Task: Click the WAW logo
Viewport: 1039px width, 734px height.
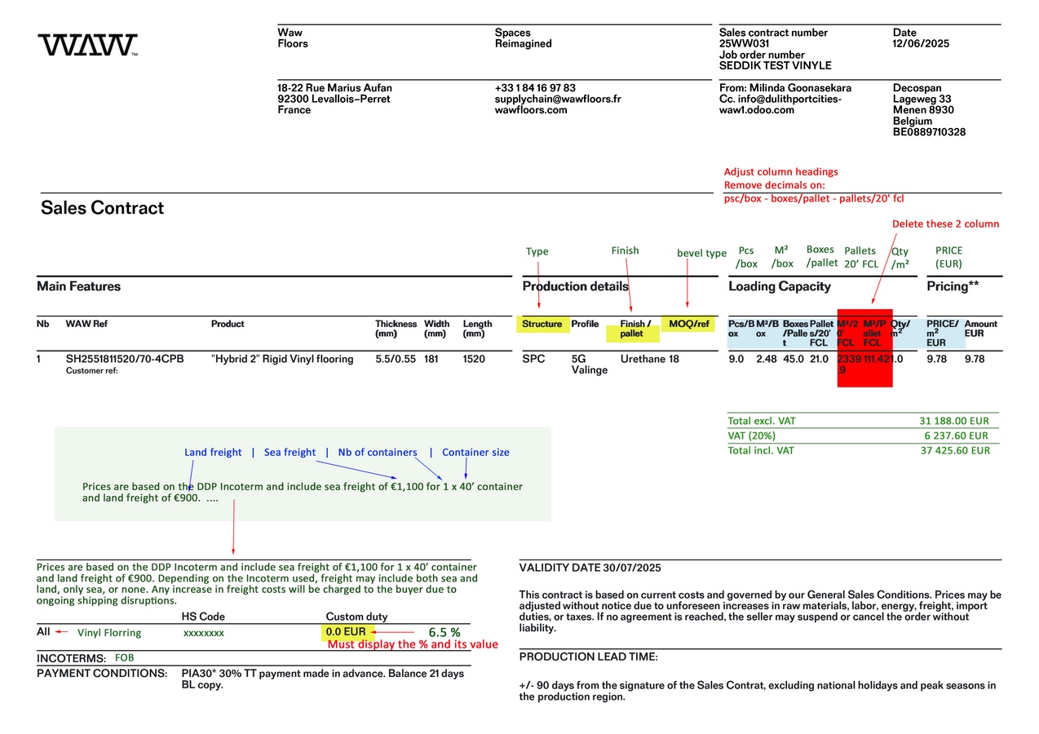Action: 87,46
